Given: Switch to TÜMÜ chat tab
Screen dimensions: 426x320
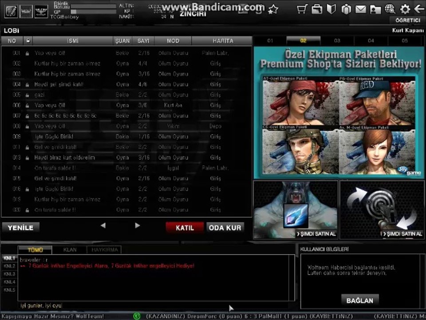Looking at the screenshot, I should point(35,250).
